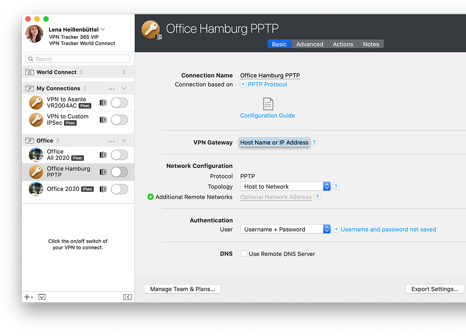The image size is (466, 336).
Task: Toggle the Office Hamburg PPTP connection switch
Action: tap(119, 172)
